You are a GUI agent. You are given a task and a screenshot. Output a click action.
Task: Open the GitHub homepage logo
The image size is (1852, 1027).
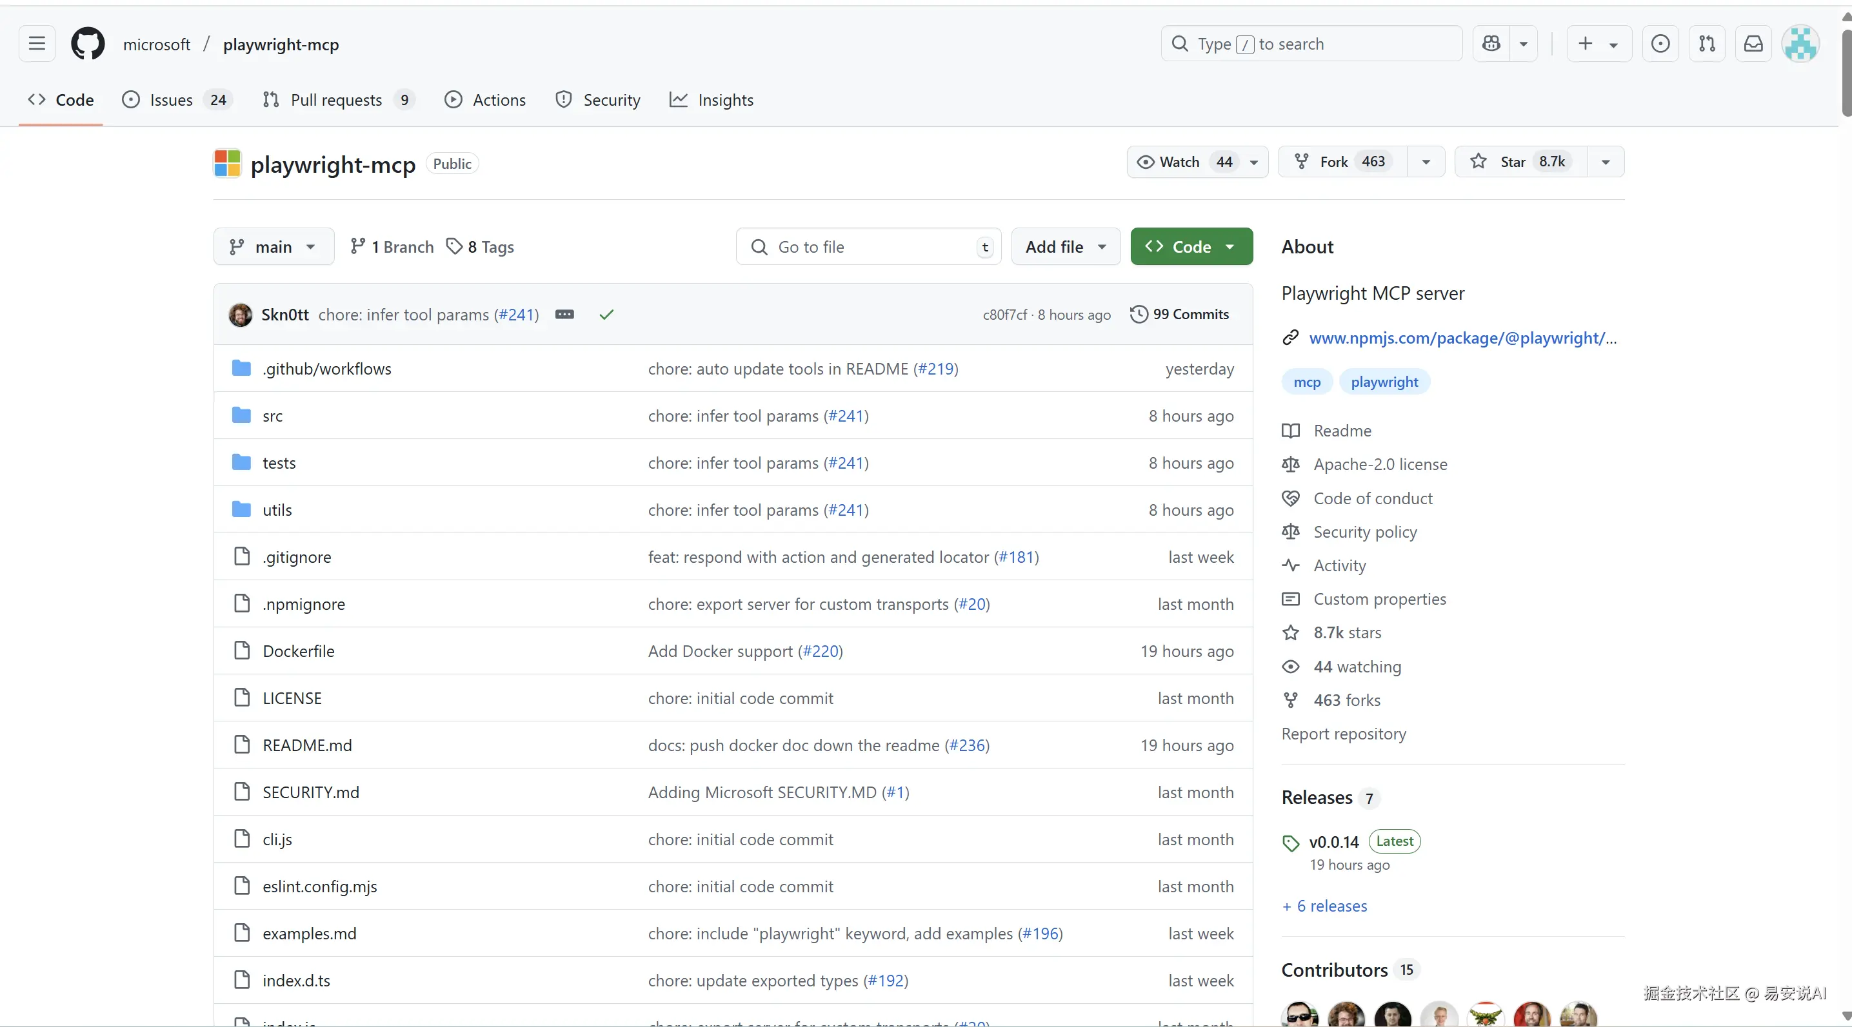point(88,44)
